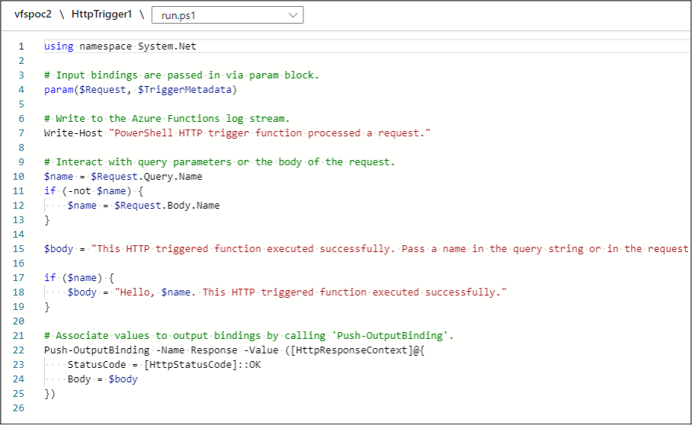Click the '$body = "Hello, $name.' line

click(287, 292)
